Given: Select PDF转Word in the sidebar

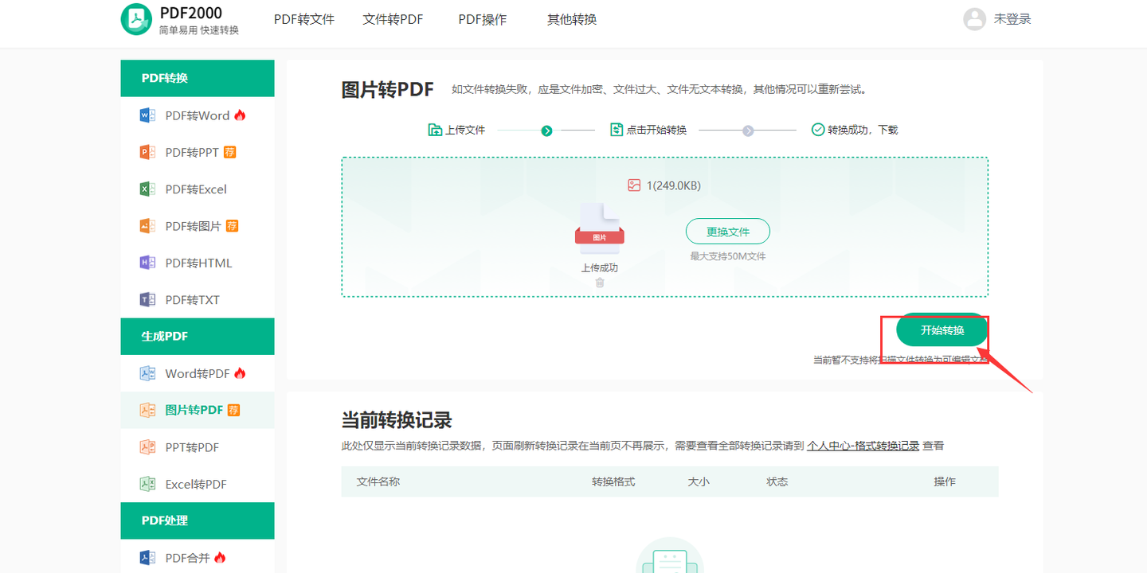Looking at the screenshot, I should click(x=198, y=115).
